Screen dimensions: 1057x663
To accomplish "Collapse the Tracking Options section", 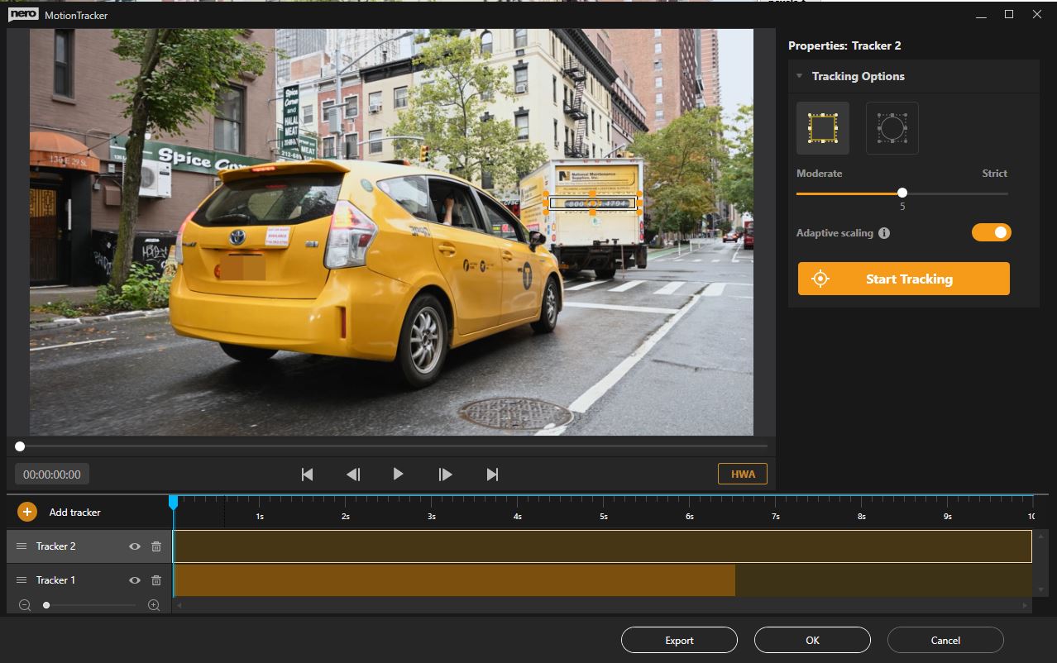I will click(800, 76).
